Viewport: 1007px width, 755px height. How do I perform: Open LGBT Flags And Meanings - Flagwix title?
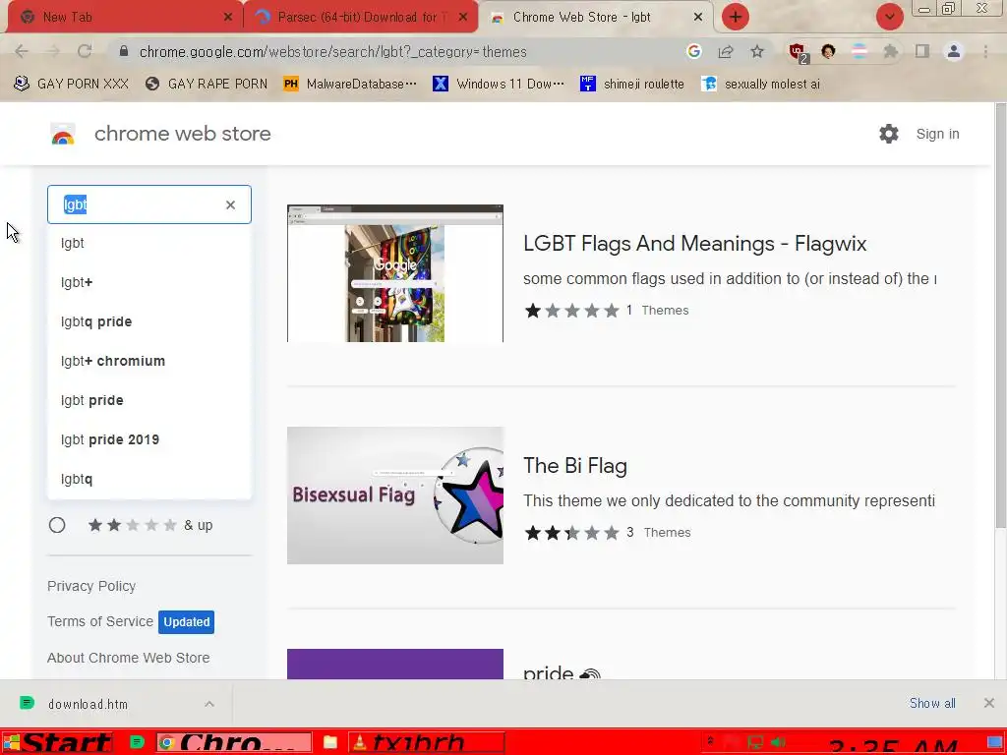tap(695, 244)
